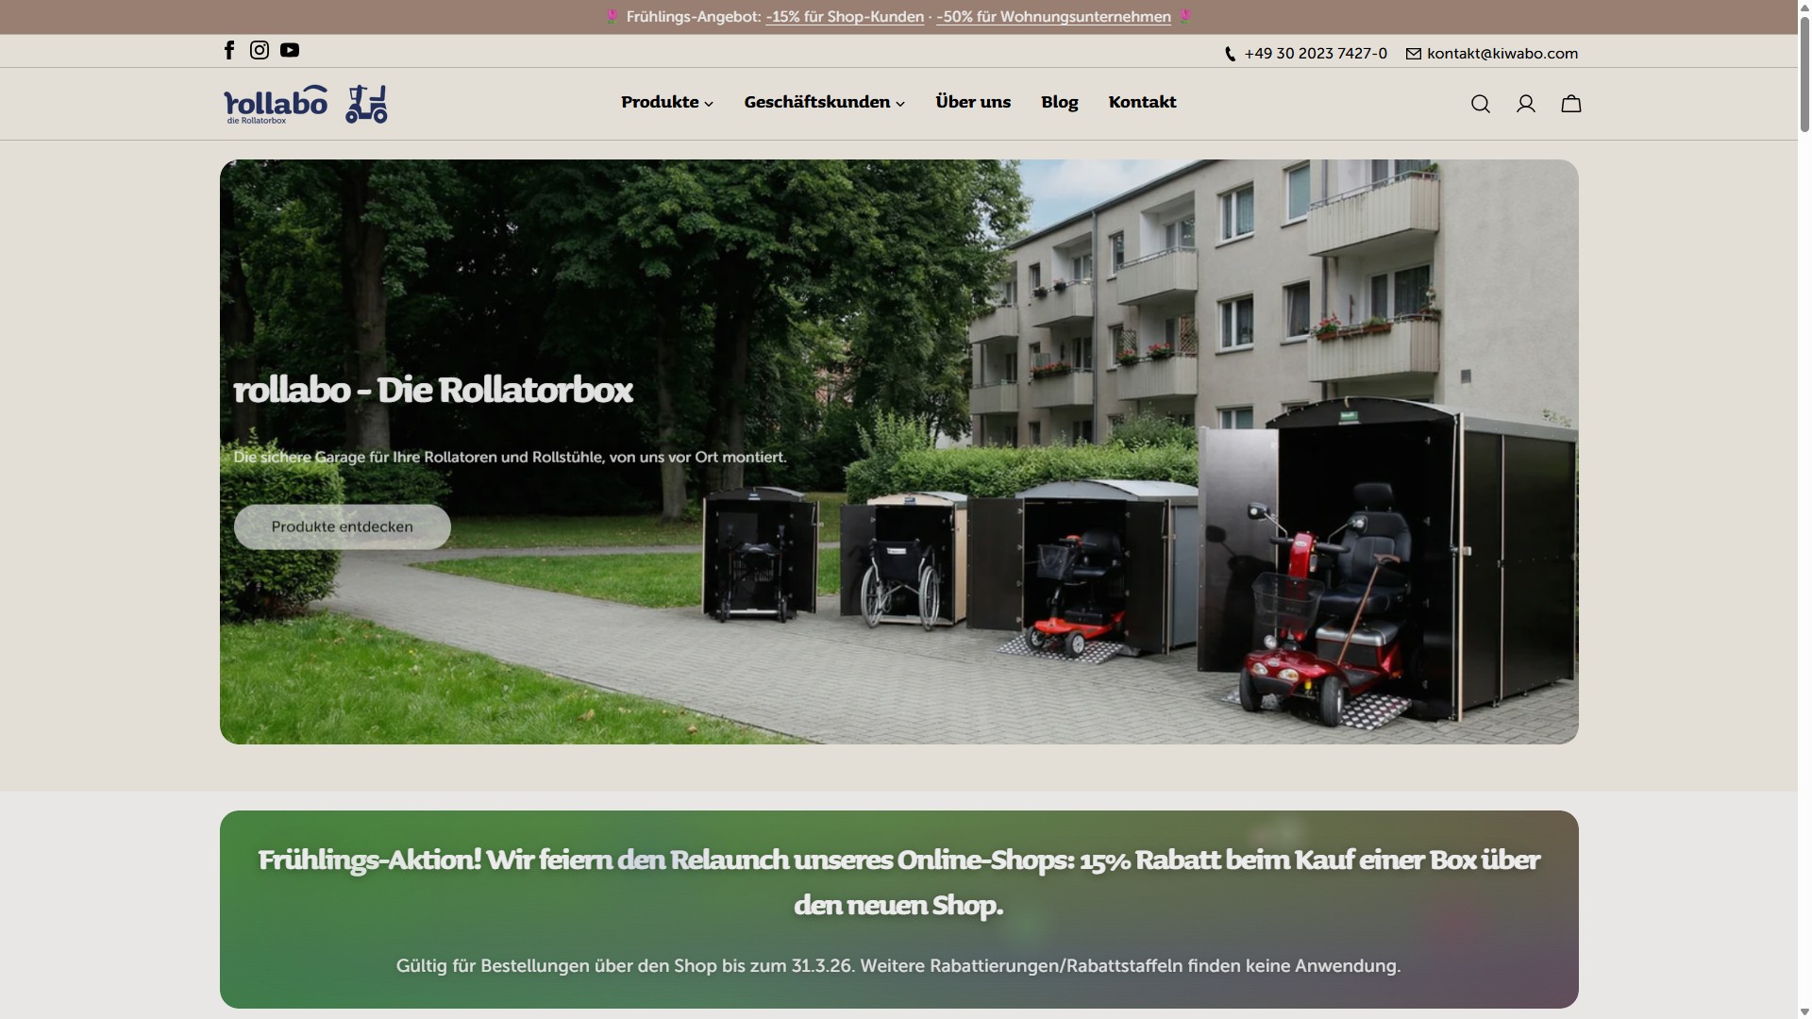
Task: Open the Über uns page
Action: tap(972, 102)
